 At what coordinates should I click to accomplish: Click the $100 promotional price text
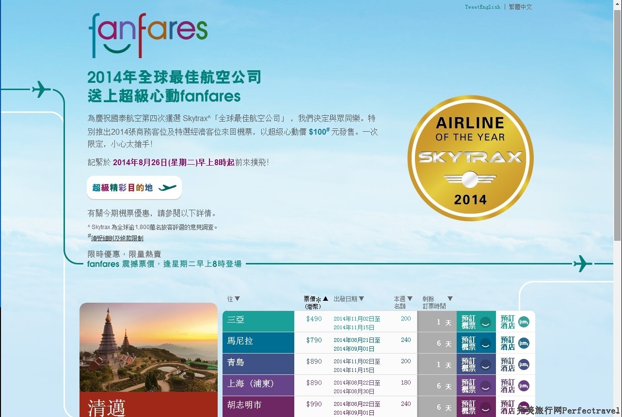319,131
